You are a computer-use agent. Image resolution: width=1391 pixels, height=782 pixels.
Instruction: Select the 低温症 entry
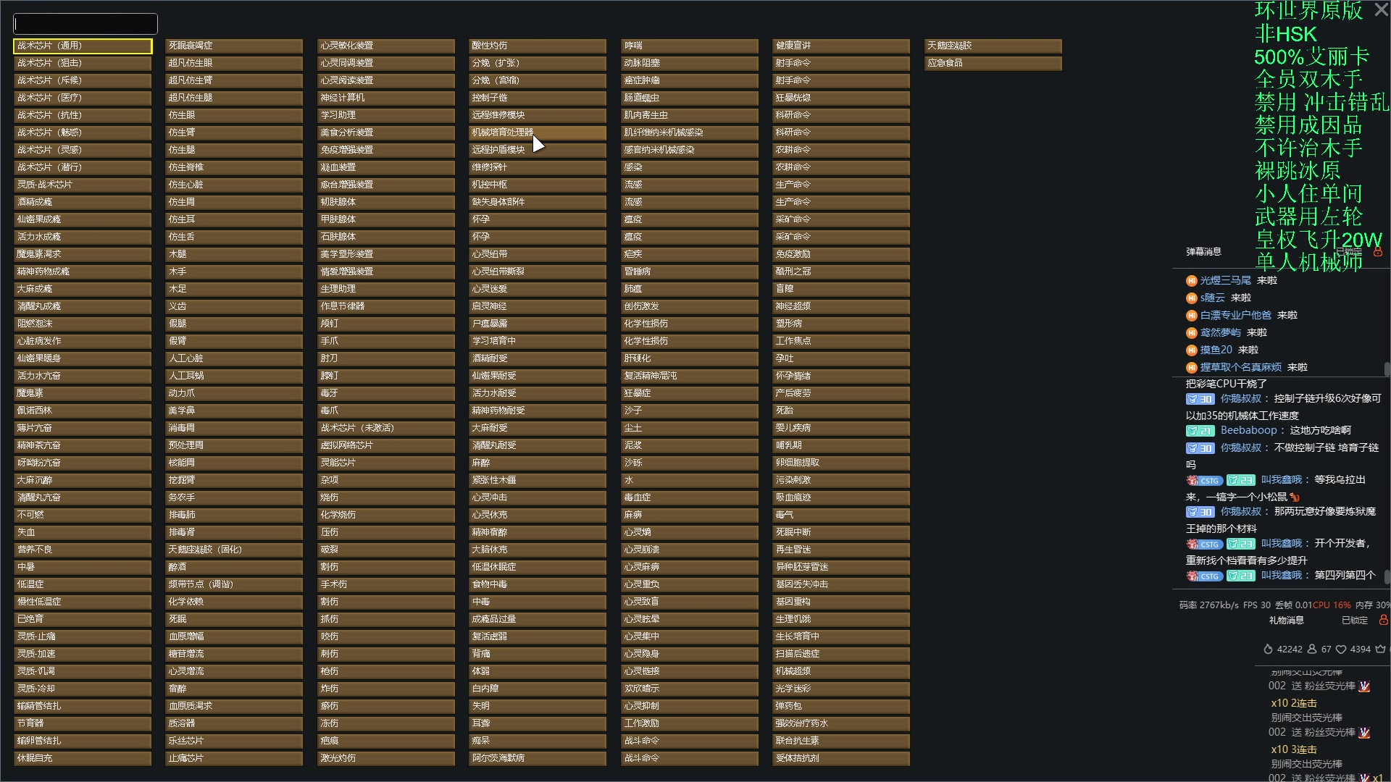[83, 584]
